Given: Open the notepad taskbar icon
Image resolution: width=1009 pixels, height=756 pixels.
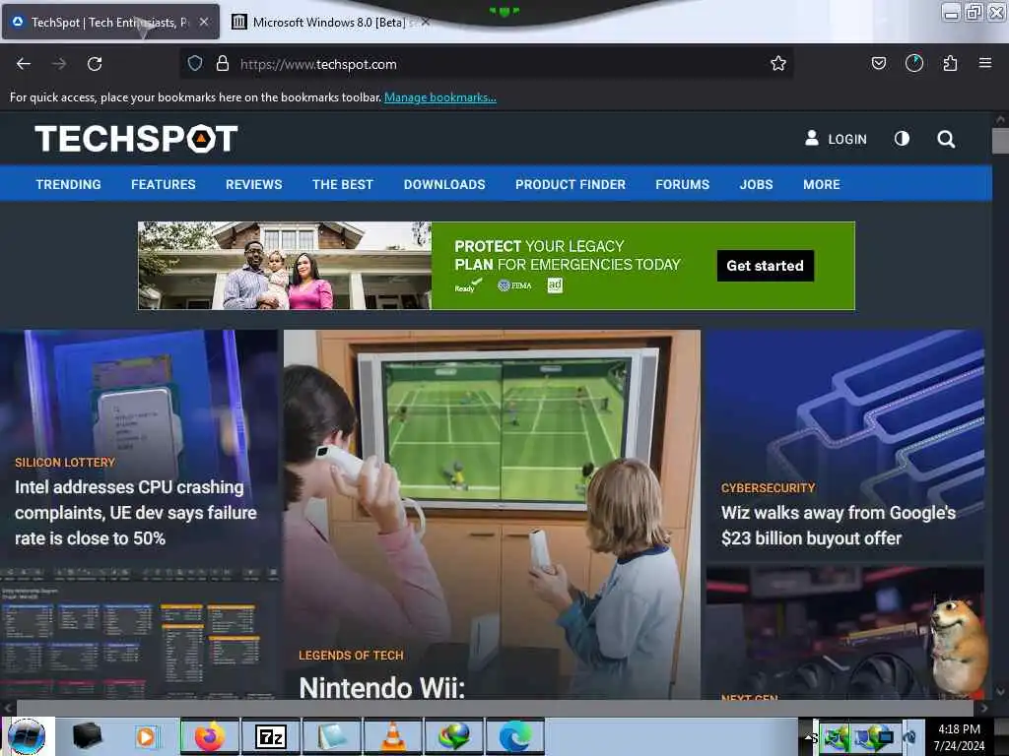Looking at the screenshot, I should tap(332, 736).
